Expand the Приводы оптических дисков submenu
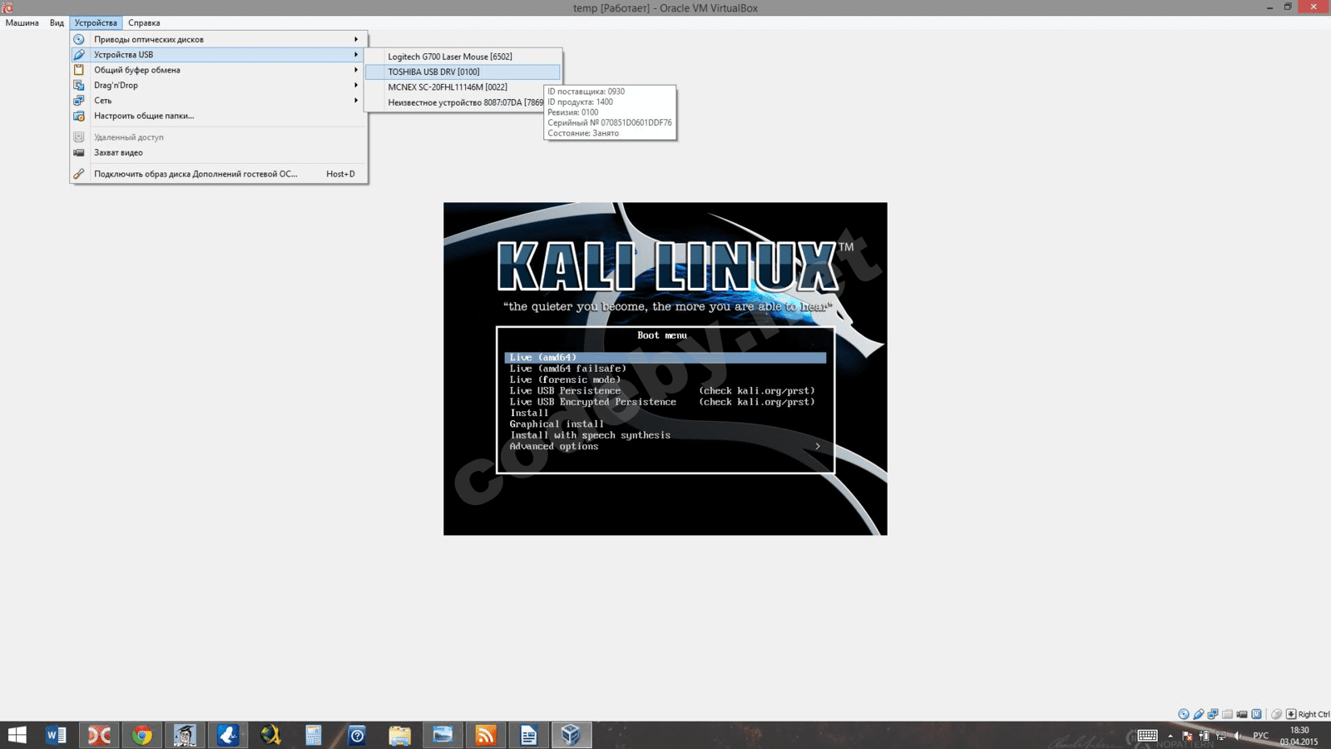 point(219,39)
